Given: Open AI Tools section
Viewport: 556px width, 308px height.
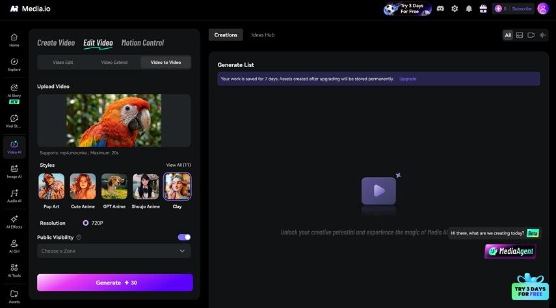Looking at the screenshot, I should 14,271.
